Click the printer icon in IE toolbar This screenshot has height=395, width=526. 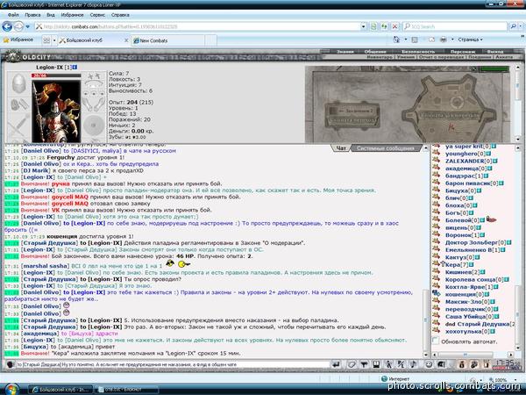point(443,39)
